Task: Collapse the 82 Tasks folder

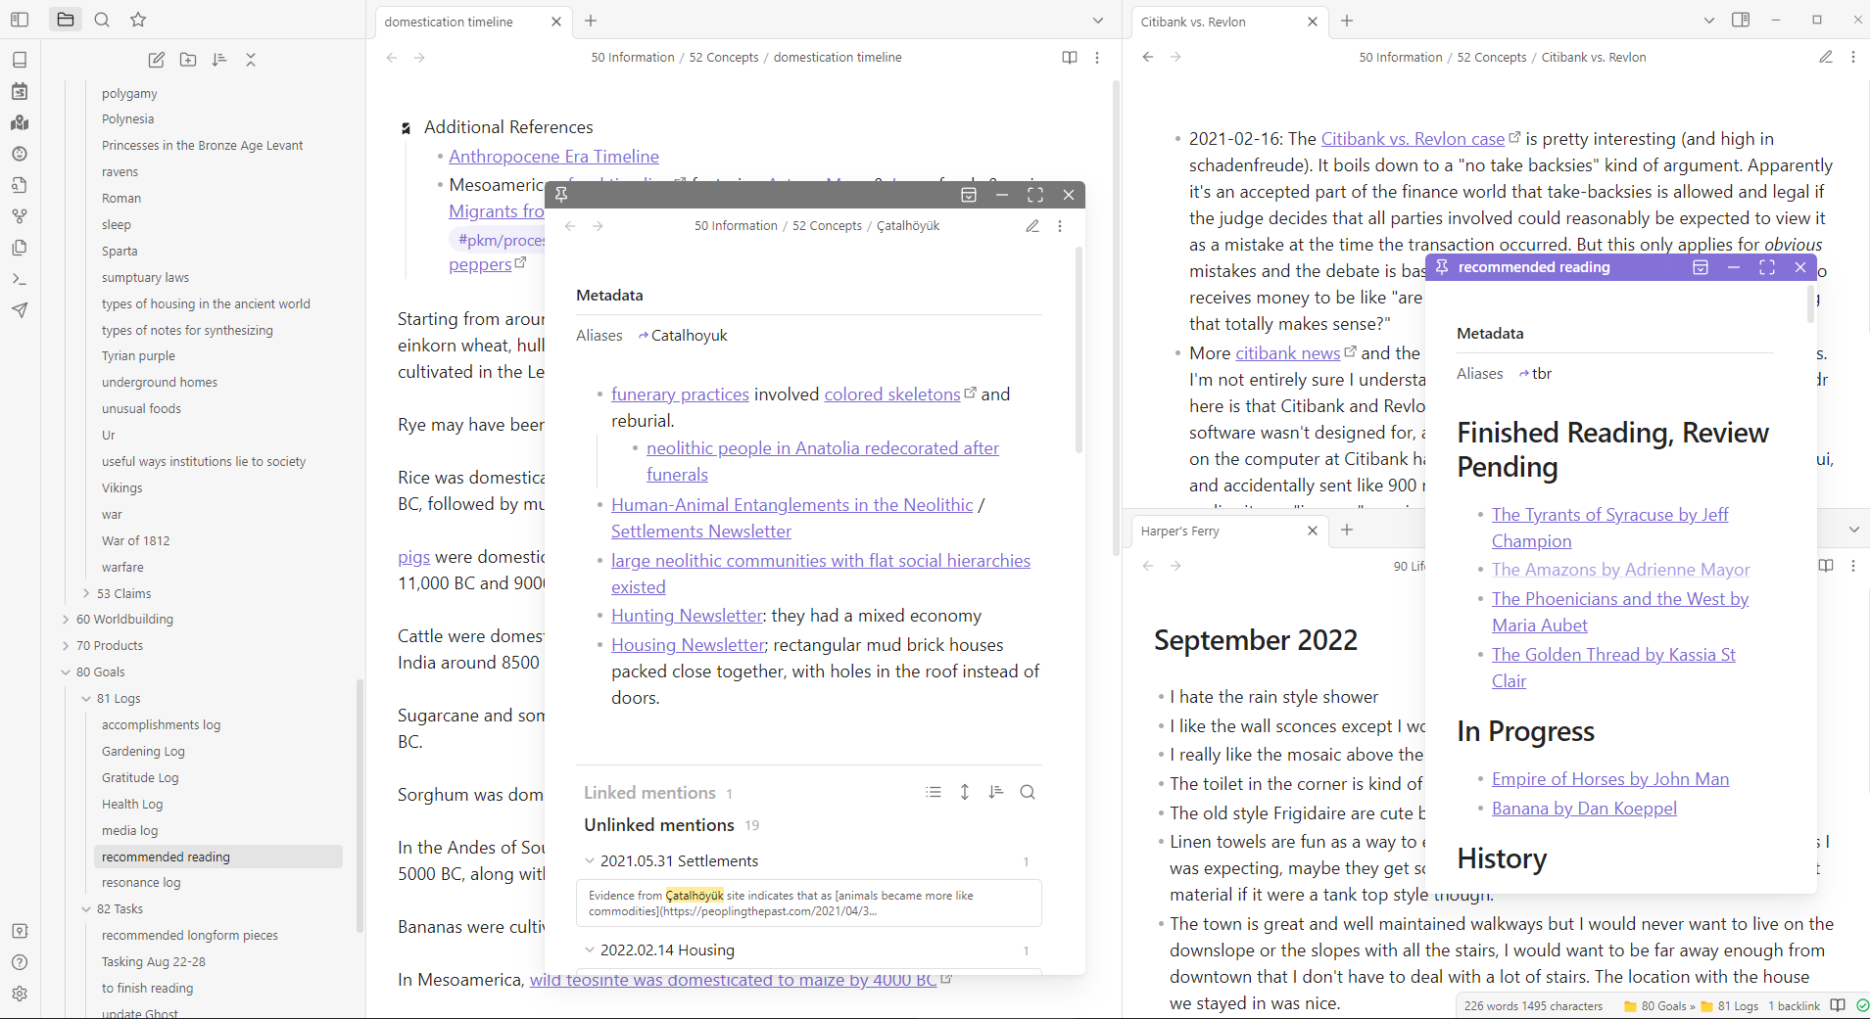Action: [87, 908]
